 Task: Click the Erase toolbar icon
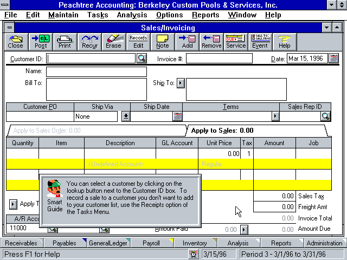click(x=114, y=42)
